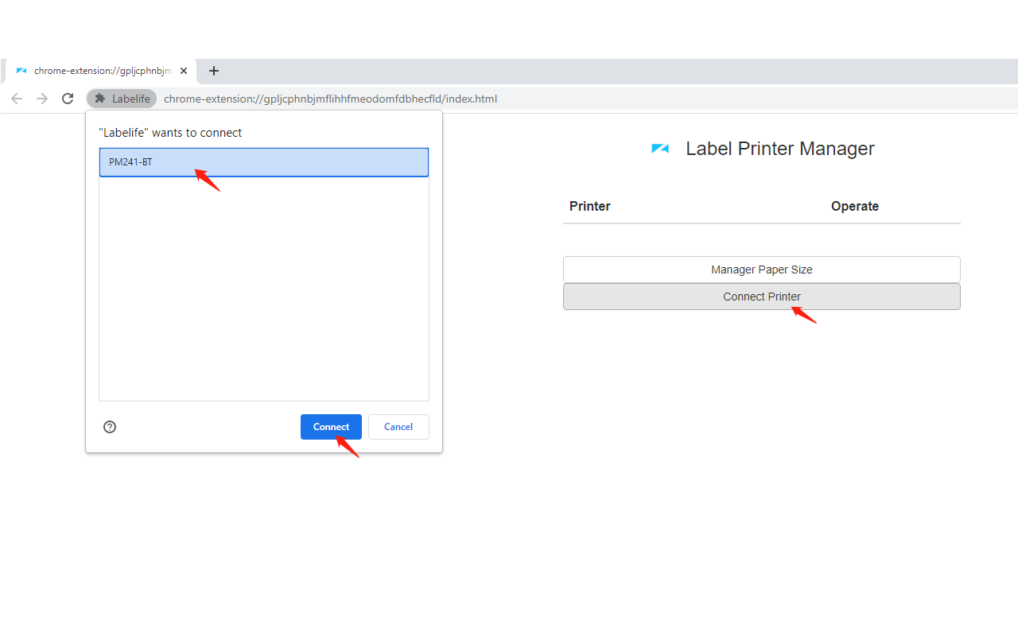The image size is (1018, 636).
Task: Click the Label Printer Manager logo icon
Action: pos(660,149)
